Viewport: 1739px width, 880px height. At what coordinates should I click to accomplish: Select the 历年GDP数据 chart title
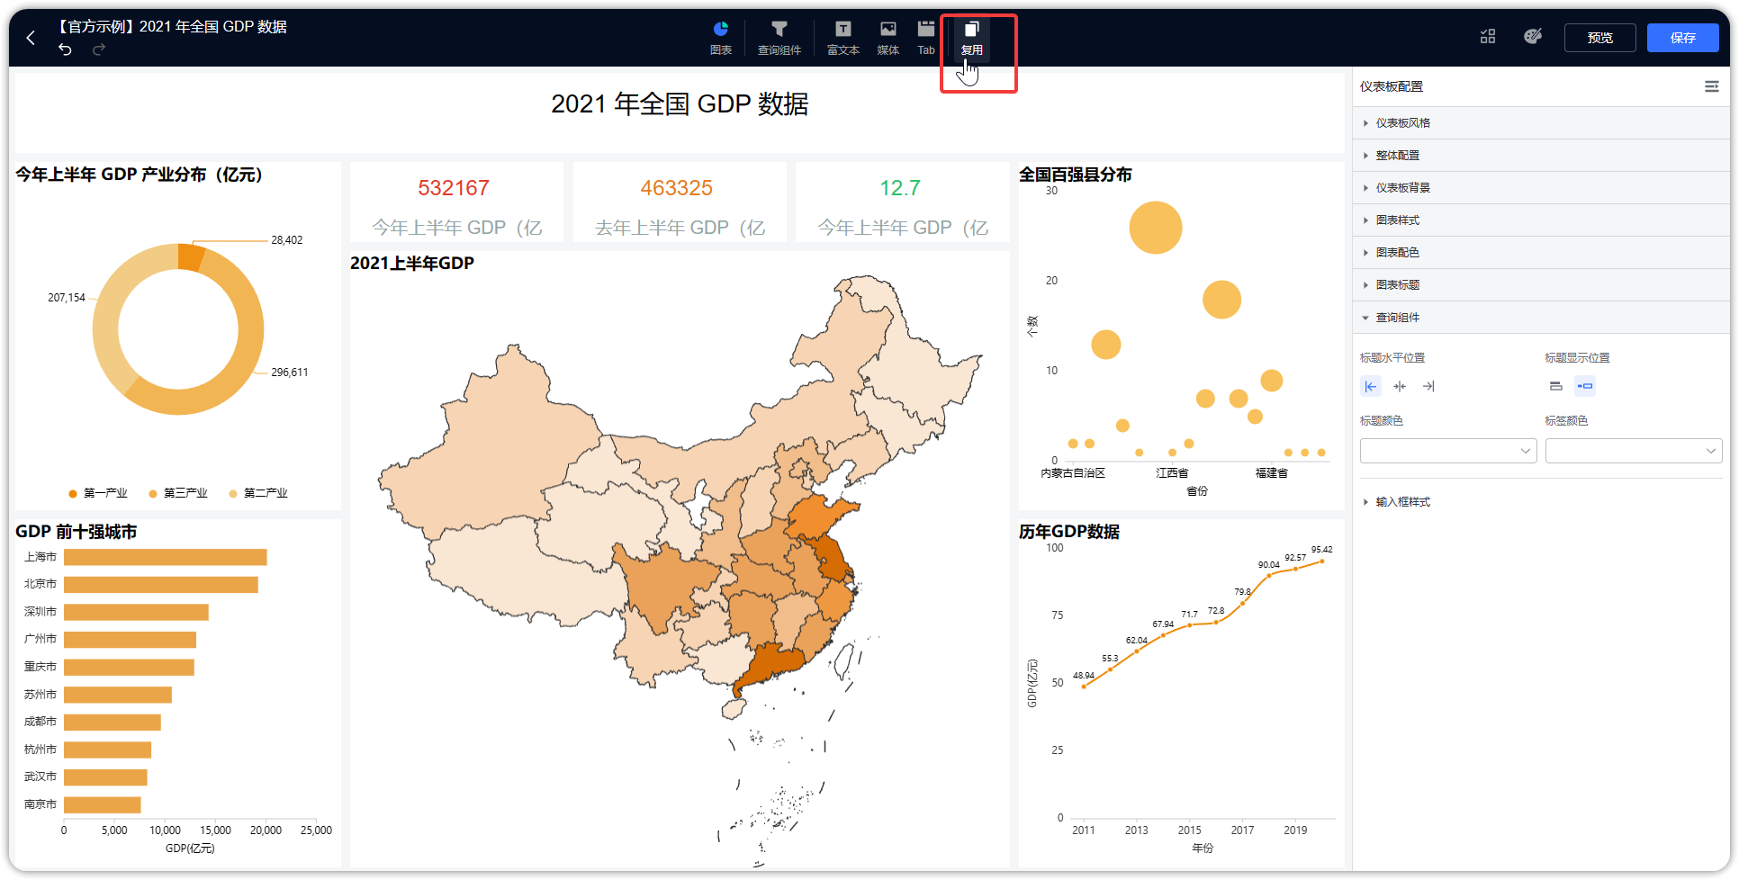pos(1069,532)
